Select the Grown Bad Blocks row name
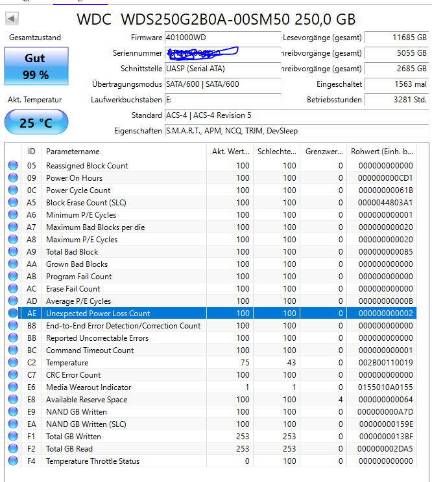The width and height of the screenshot is (432, 482). [77, 264]
